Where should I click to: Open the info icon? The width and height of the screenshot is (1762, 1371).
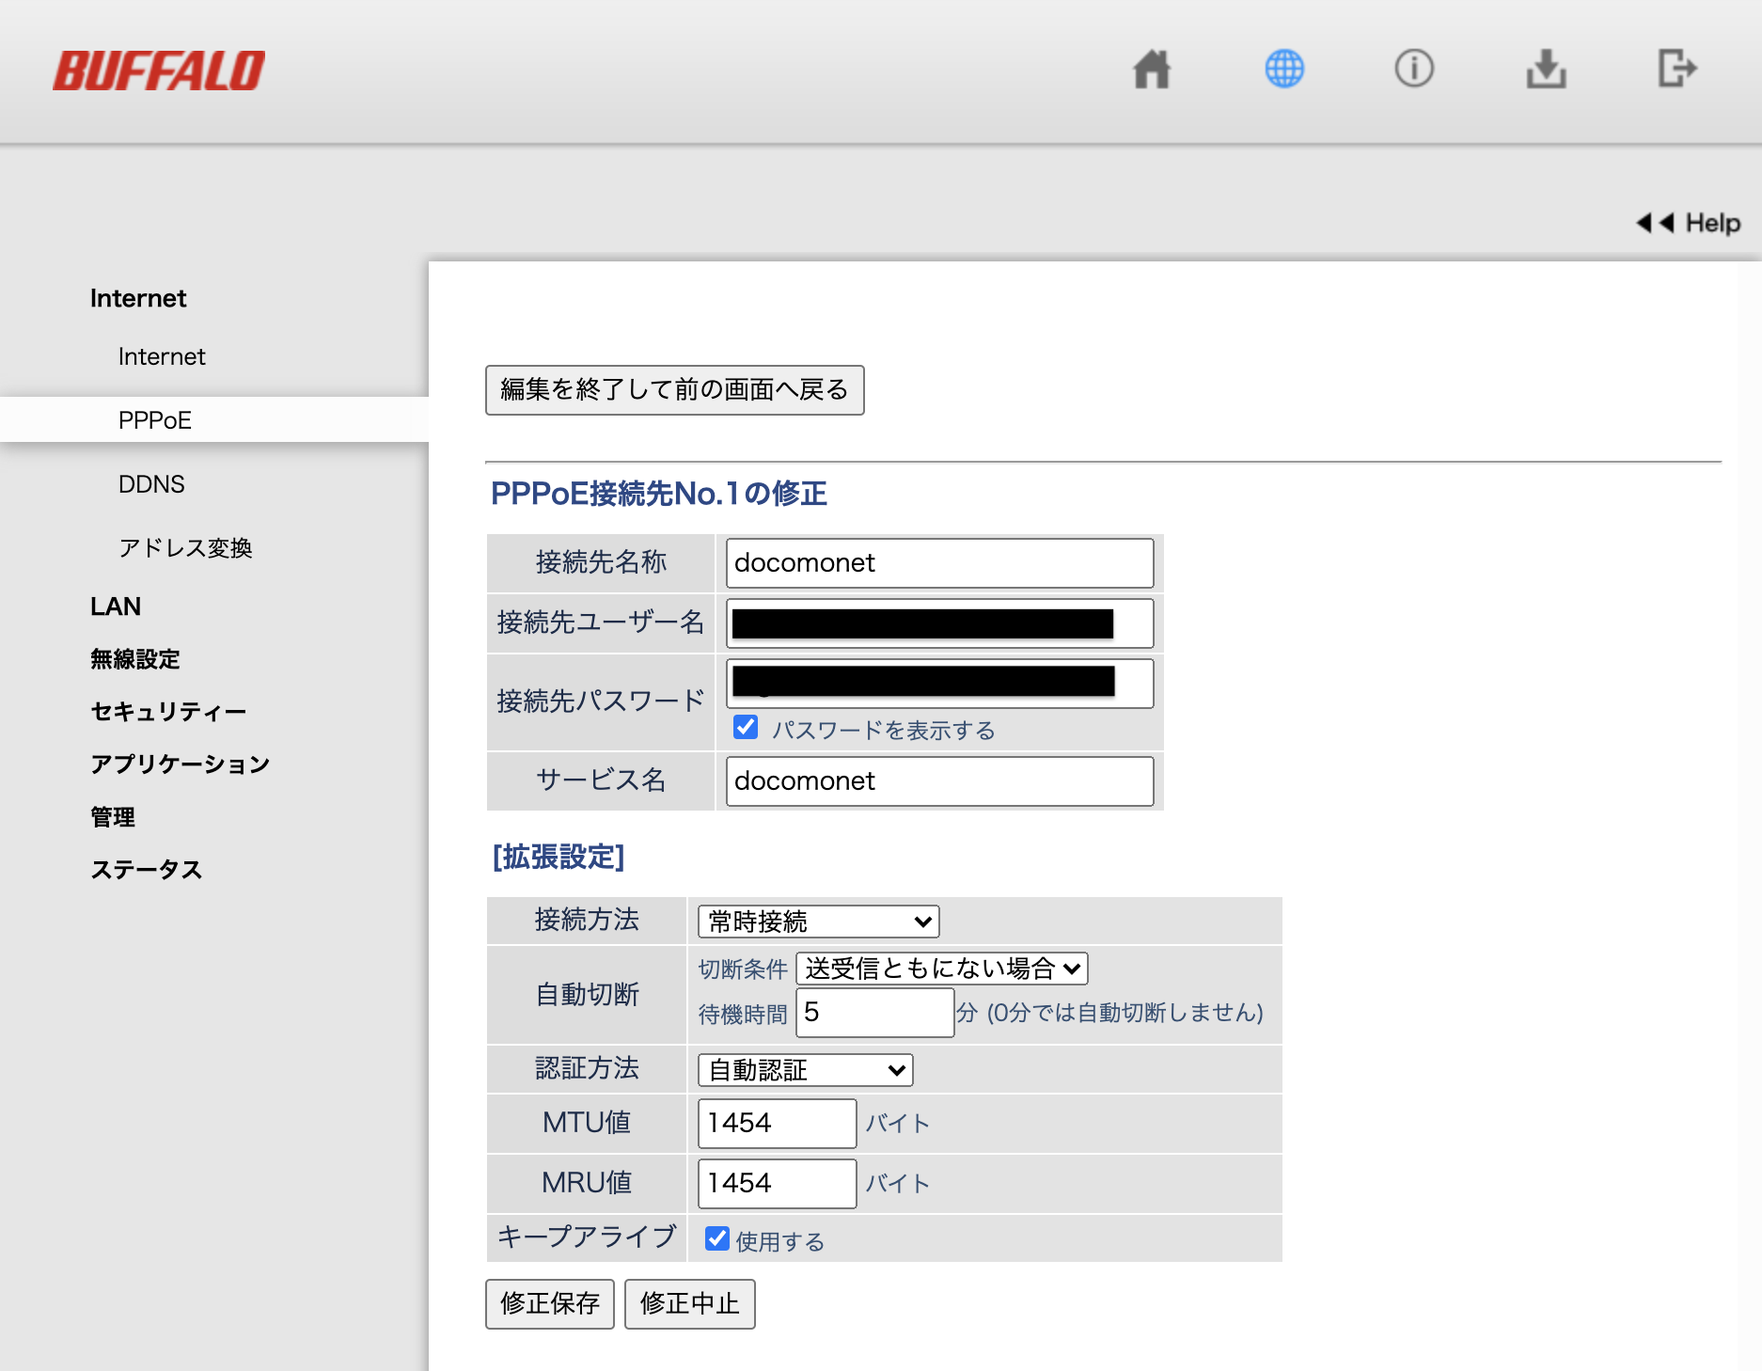coord(1414,69)
